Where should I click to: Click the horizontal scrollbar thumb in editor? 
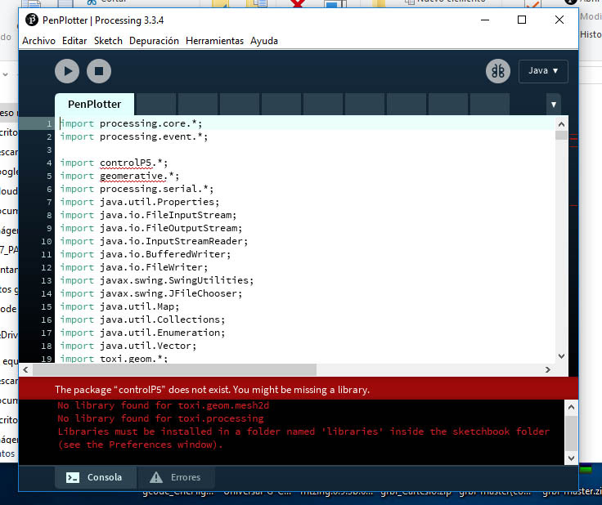point(174,369)
